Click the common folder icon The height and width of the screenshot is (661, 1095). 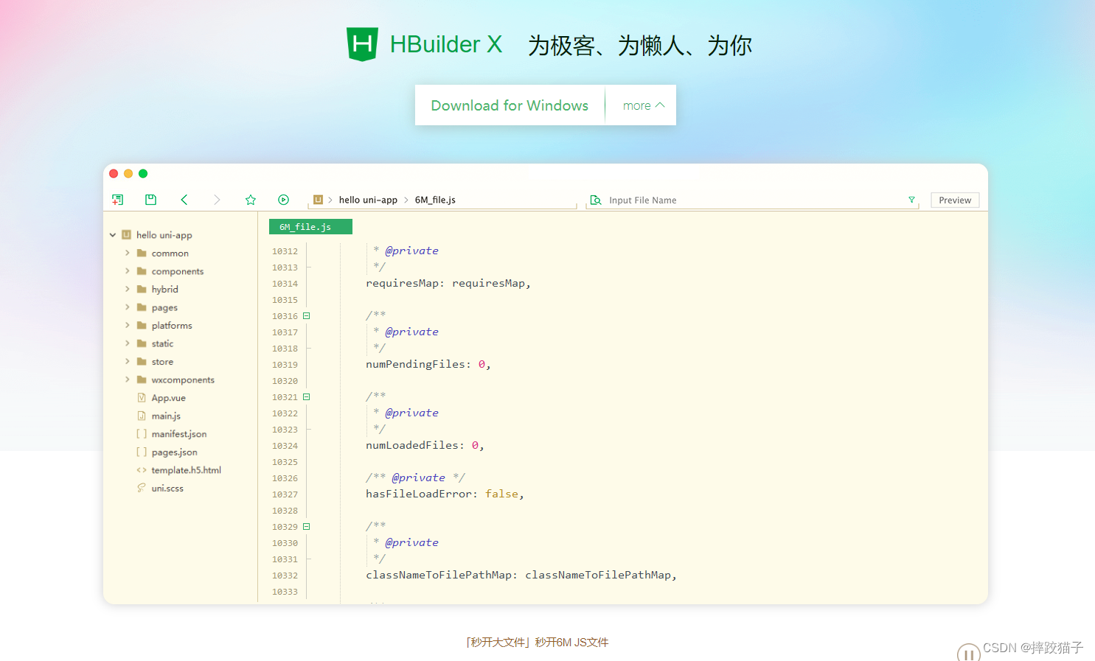pos(142,253)
